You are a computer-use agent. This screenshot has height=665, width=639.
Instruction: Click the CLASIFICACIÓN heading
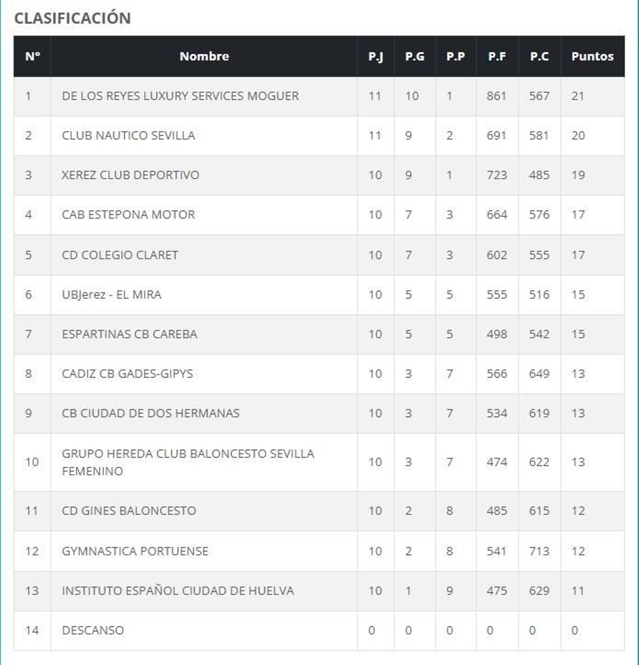click(72, 18)
